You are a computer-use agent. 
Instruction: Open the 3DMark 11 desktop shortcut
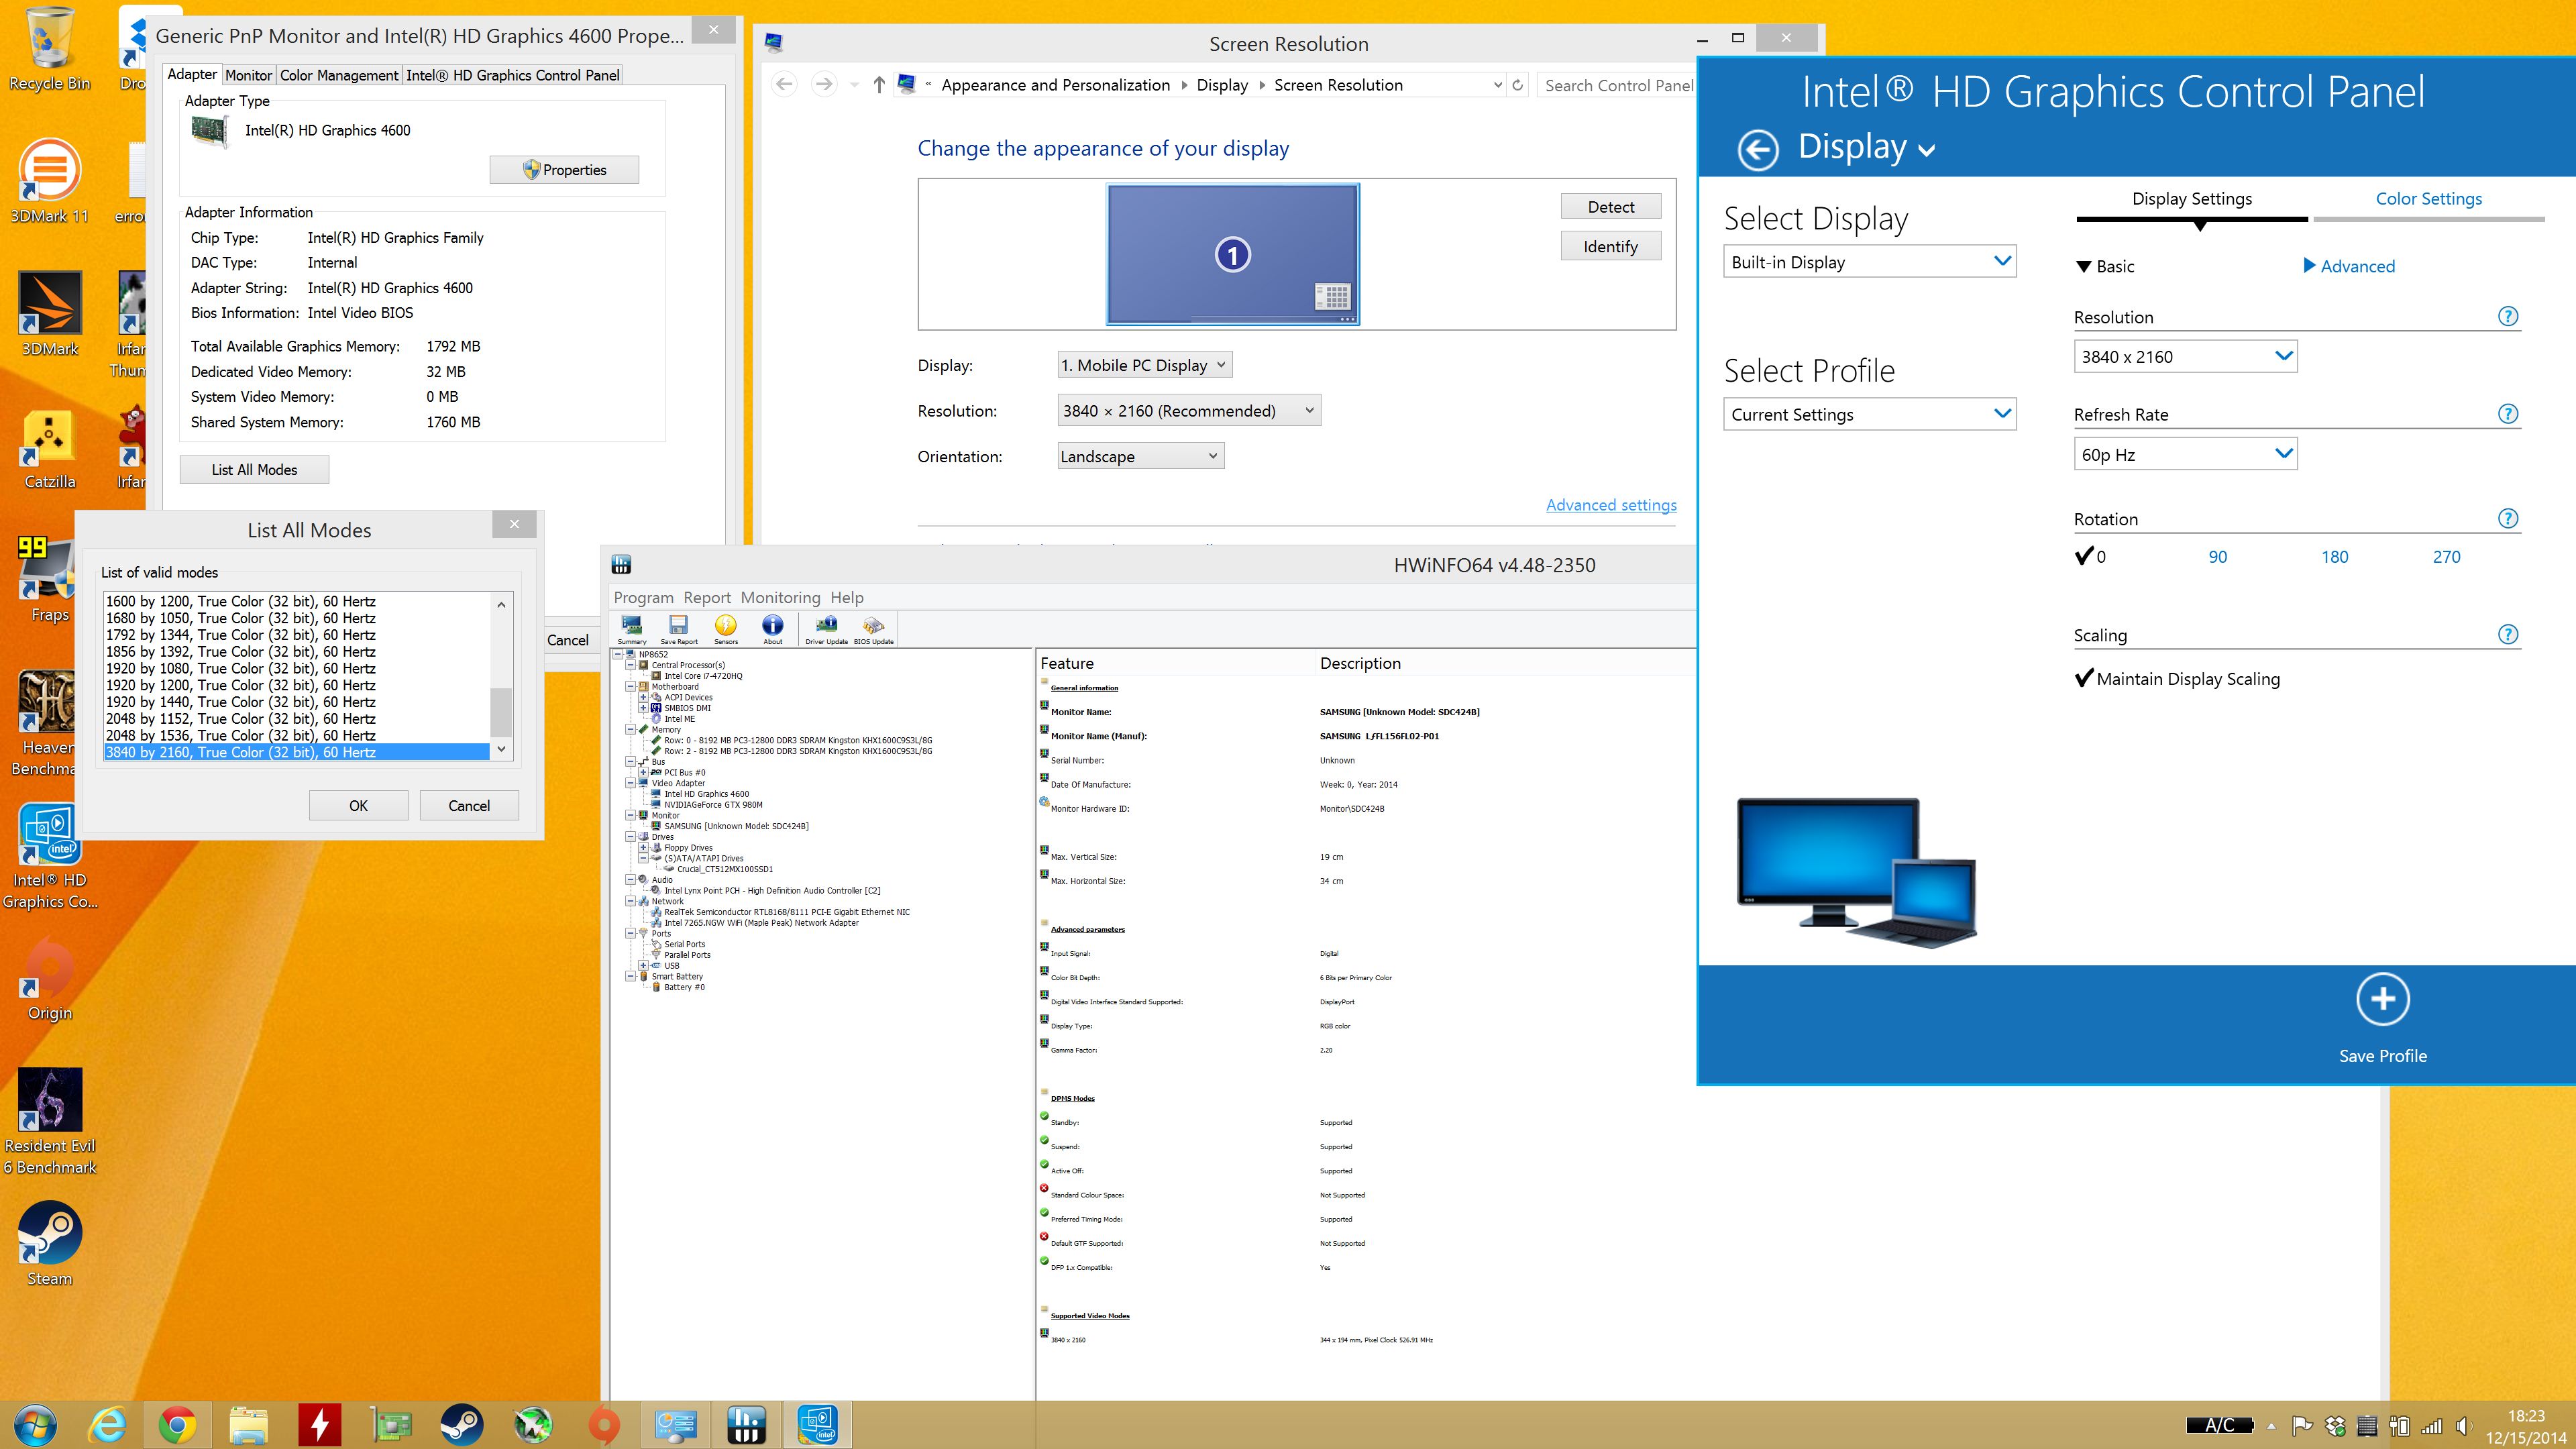pos(49,182)
